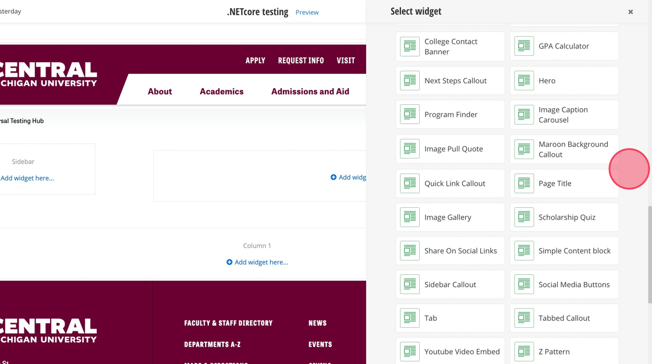Open Departments A-Z footer link
Screen dimensions: 652x364
point(212,344)
